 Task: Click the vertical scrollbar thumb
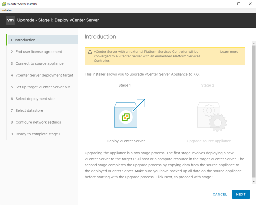coord(254,111)
